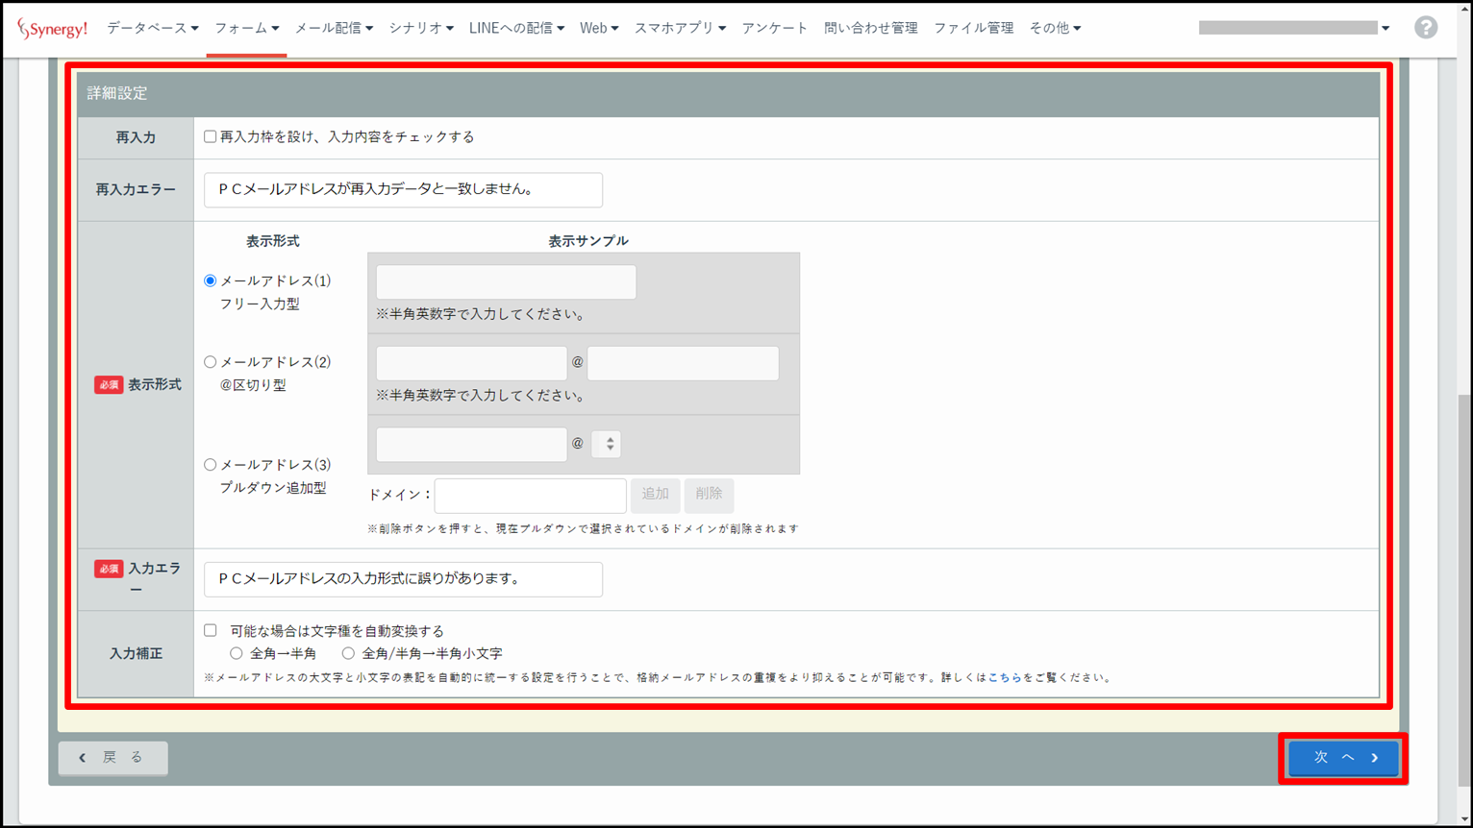The image size is (1473, 828).
Task: Open ファイル管理 from the top menu
Action: (x=973, y=29)
